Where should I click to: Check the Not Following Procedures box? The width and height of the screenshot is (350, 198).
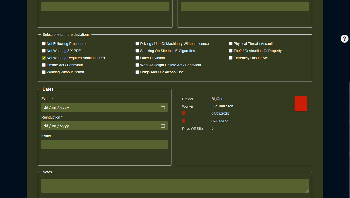click(44, 44)
